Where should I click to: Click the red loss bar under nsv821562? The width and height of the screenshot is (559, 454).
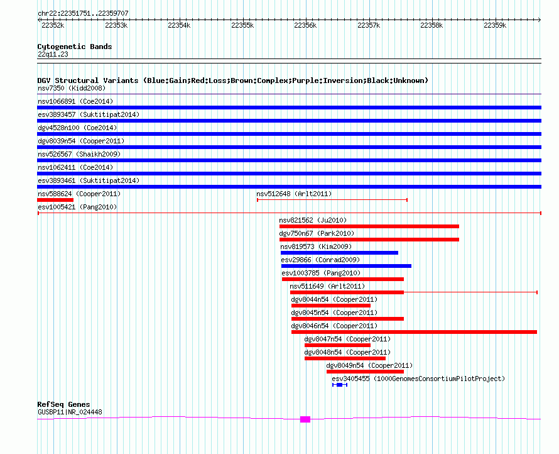tap(369, 226)
